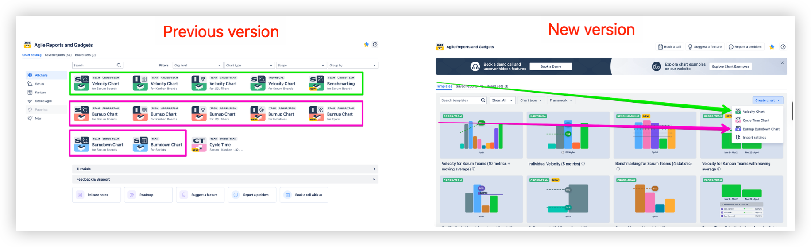Open Chart type dropdown in Previous version filters
This screenshot has height=247, width=811.
[x=249, y=65]
